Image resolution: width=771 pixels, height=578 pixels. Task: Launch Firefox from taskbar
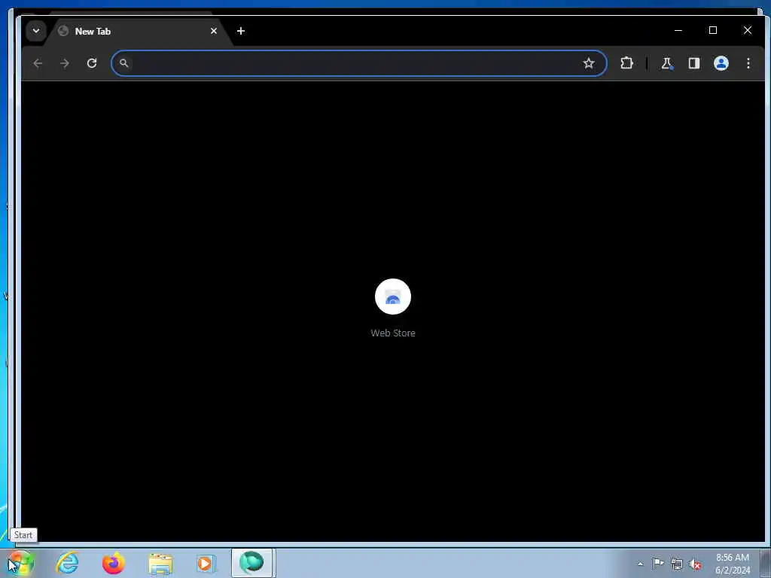[x=114, y=563]
